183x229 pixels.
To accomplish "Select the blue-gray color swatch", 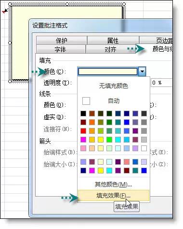I will (135, 122).
